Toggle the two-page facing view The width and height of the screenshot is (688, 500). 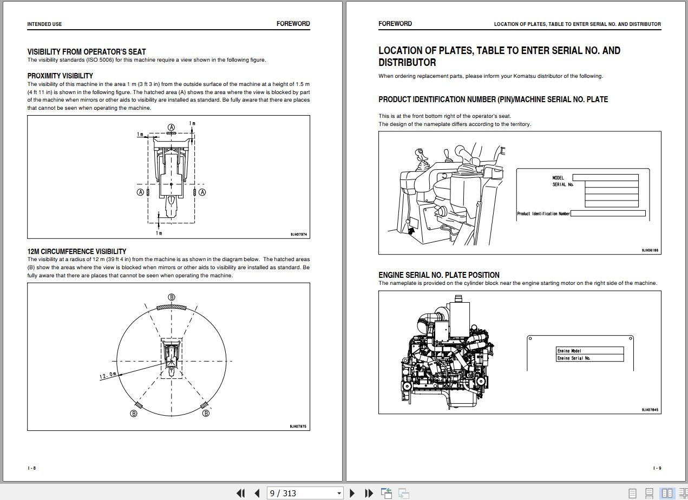(667, 493)
